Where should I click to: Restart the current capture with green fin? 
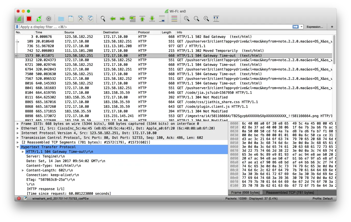click(39, 19)
